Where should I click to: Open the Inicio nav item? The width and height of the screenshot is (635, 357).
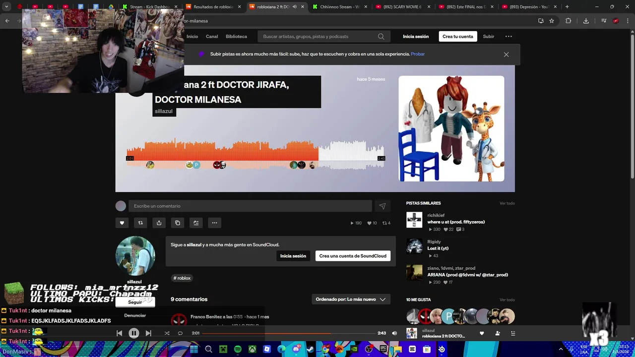click(192, 37)
